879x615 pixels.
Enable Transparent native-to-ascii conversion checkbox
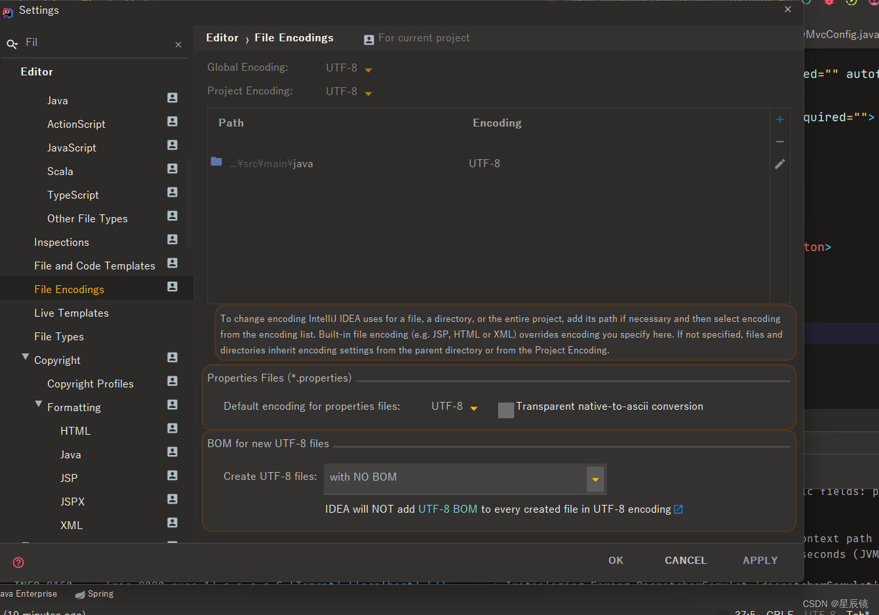pos(506,410)
